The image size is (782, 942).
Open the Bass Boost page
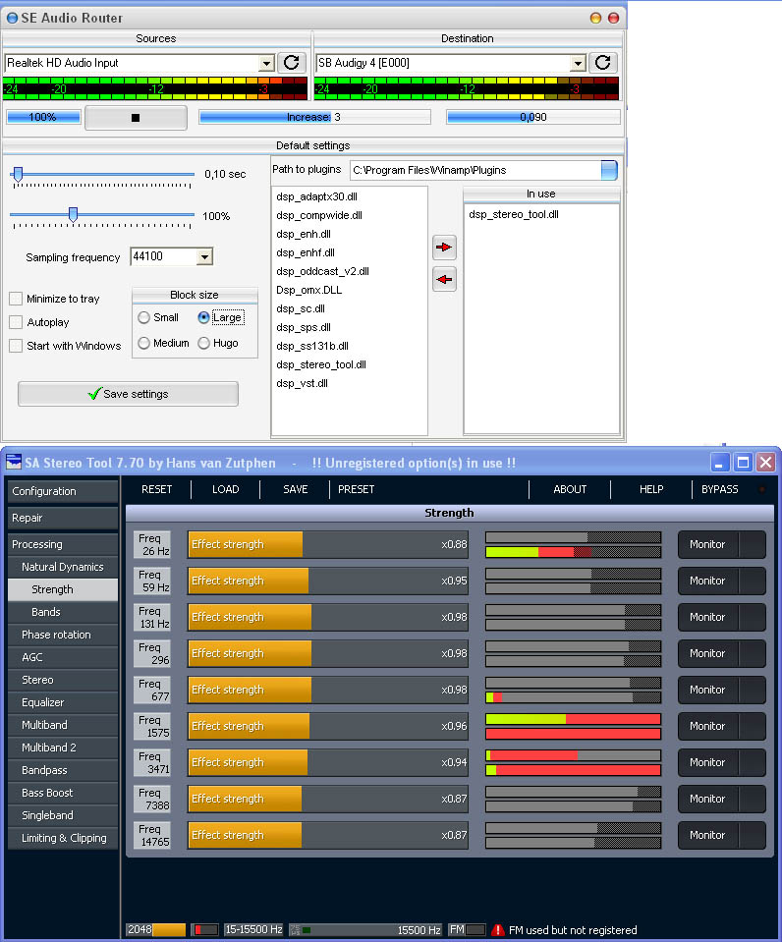pyautogui.click(x=63, y=793)
